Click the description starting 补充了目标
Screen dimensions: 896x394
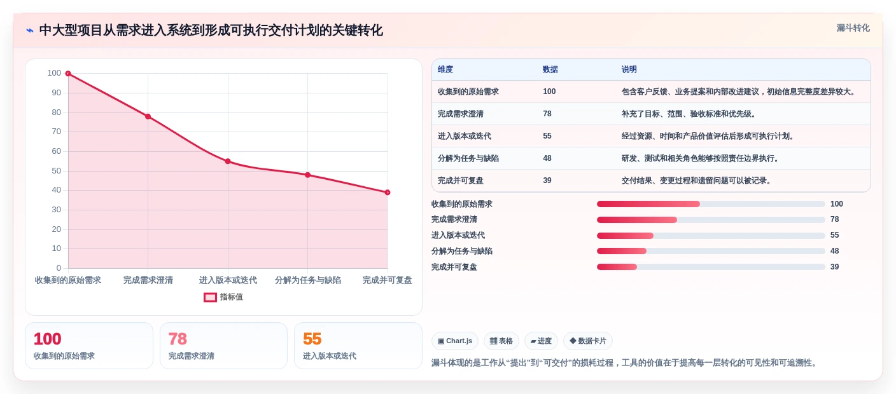689,114
